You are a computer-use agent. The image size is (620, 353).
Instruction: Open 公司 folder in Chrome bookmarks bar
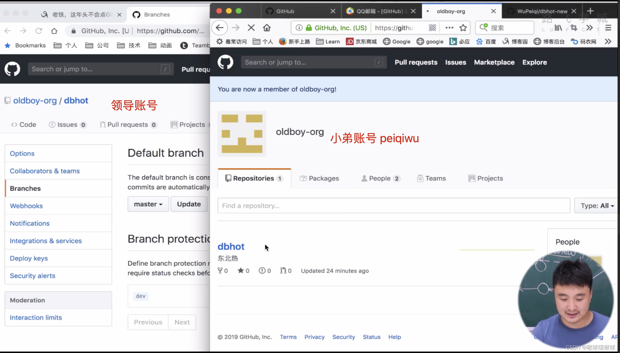(97, 45)
